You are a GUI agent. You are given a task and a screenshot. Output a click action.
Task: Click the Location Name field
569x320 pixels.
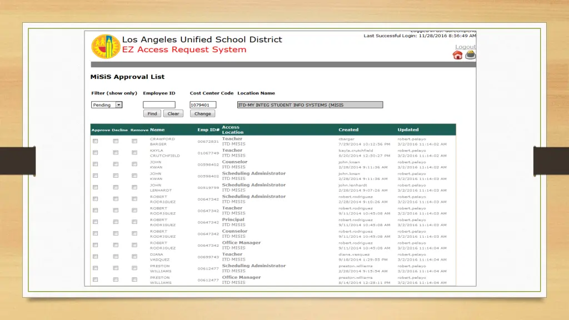click(310, 105)
